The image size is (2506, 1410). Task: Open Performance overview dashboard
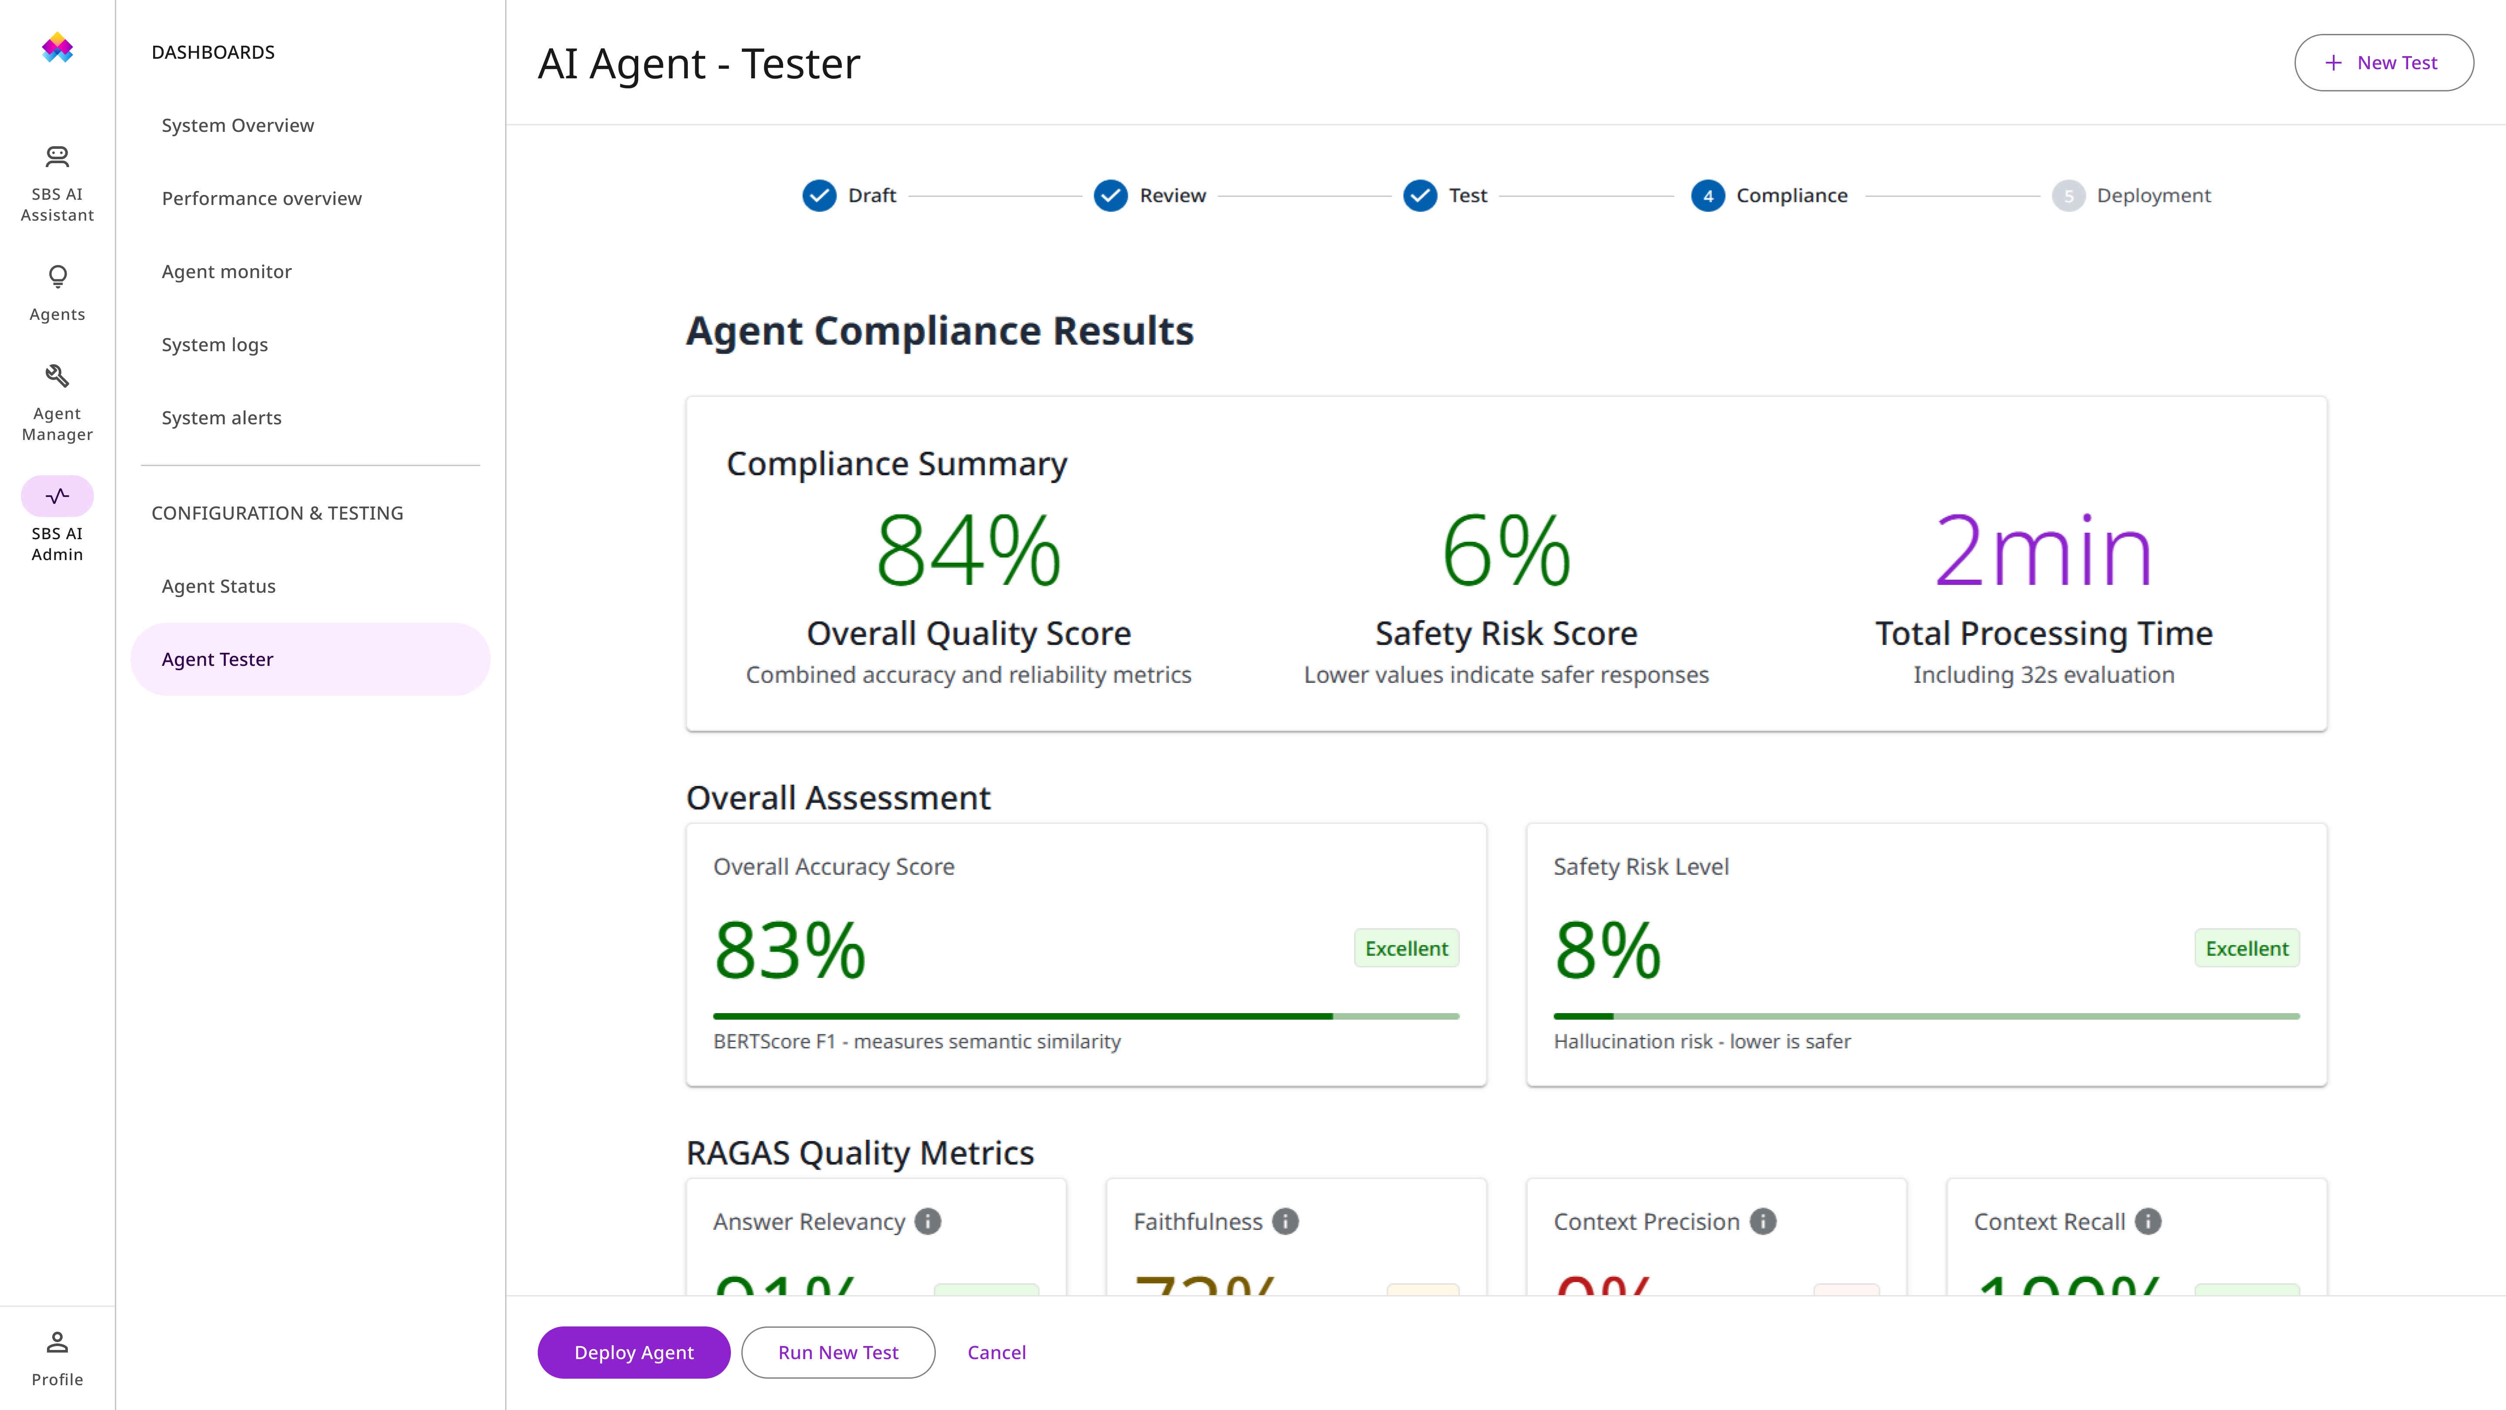coord(310,198)
